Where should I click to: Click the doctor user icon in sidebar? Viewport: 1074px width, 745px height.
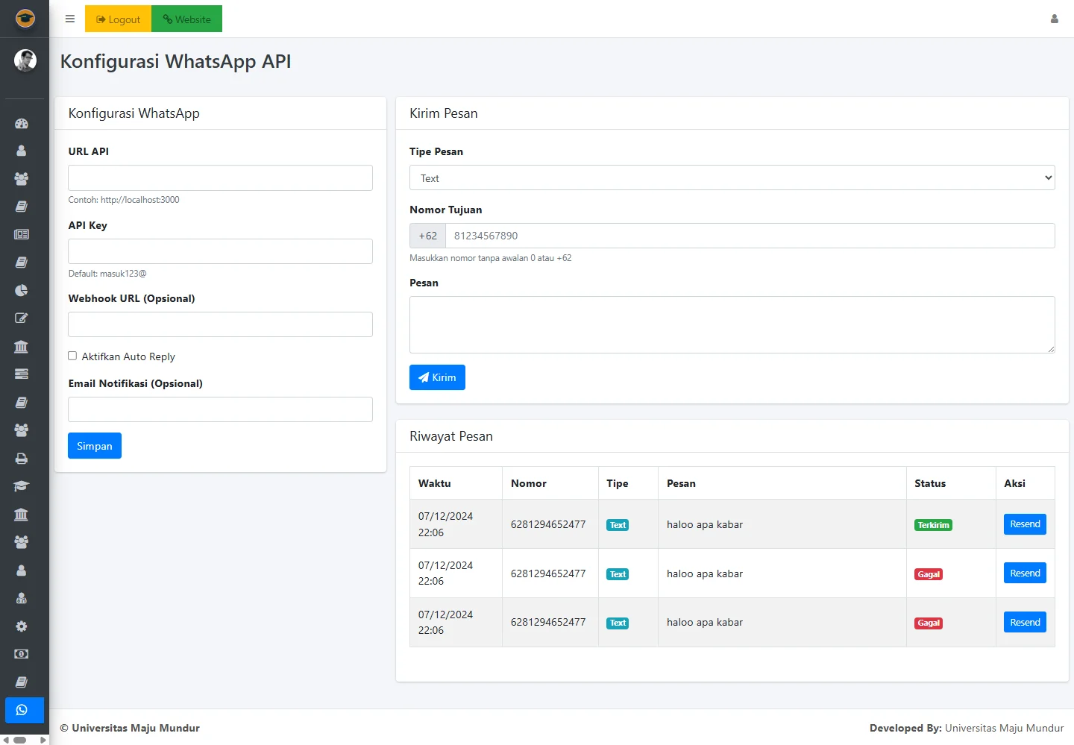click(x=22, y=598)
